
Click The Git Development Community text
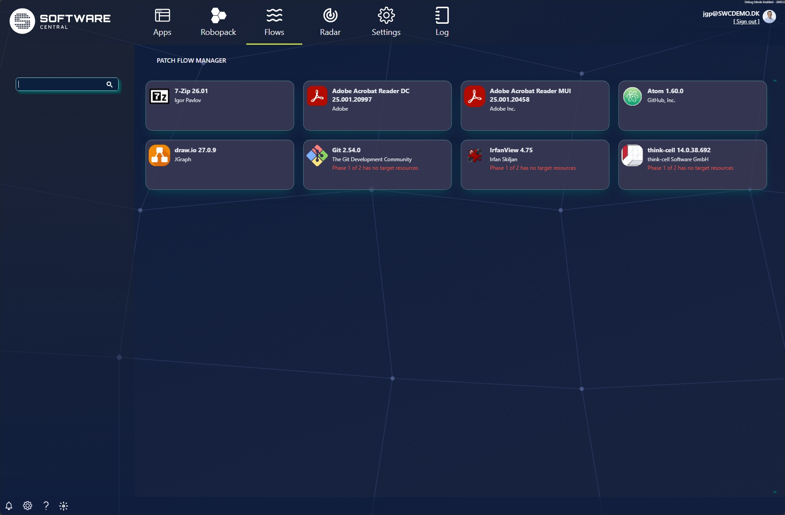pyautogui.click(x=372, y=159)
